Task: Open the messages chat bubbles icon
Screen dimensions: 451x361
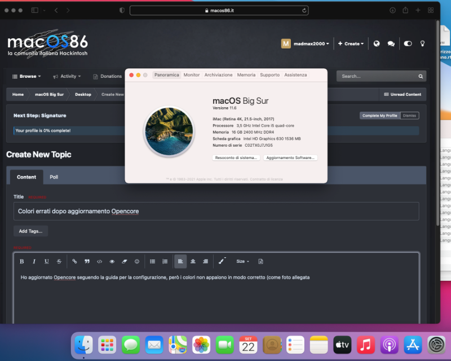Action: 391,43
